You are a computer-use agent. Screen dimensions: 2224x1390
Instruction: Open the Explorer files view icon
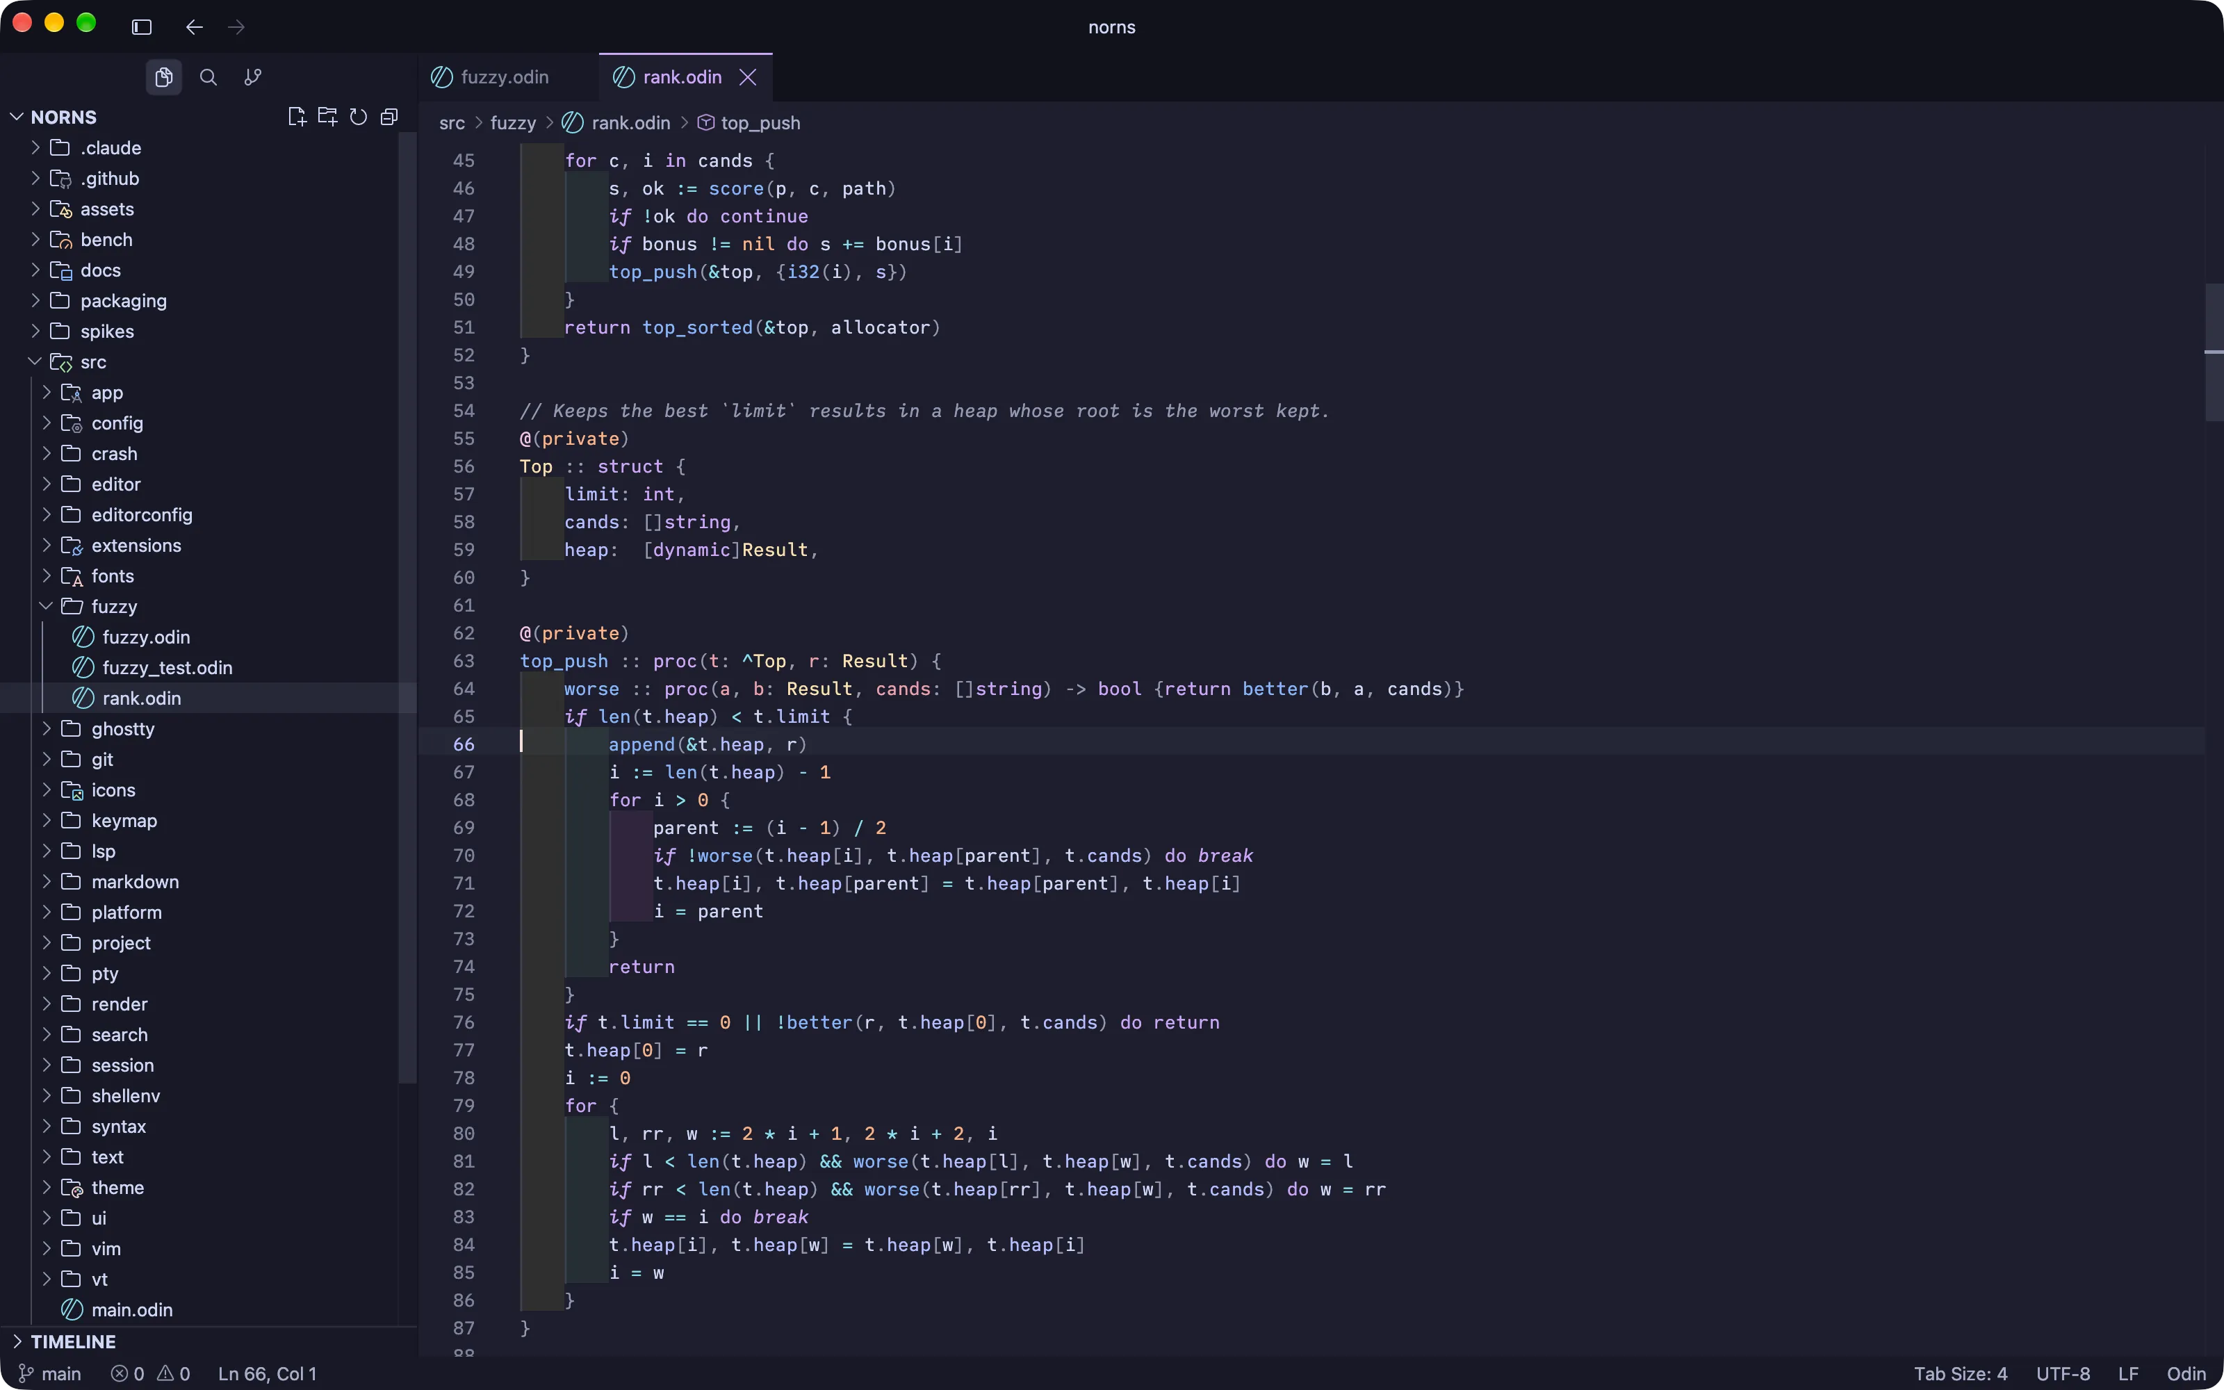pos(163,77)
